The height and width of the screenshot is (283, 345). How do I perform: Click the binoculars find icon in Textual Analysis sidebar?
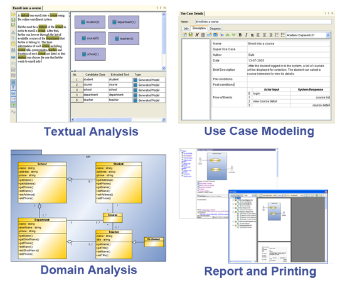pos(13,50)
